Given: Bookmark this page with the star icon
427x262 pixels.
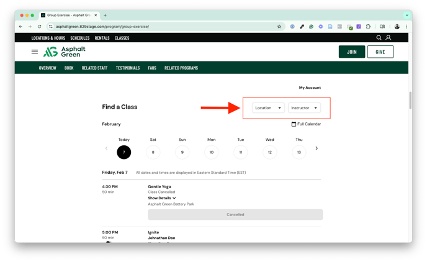Looking at the screenshot, I should pos(279,27).
